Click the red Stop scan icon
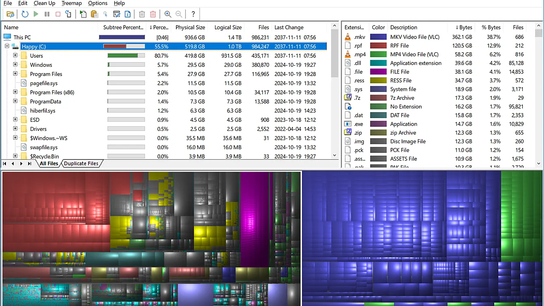This screenshot has width=544, height=306. (58, 14)
